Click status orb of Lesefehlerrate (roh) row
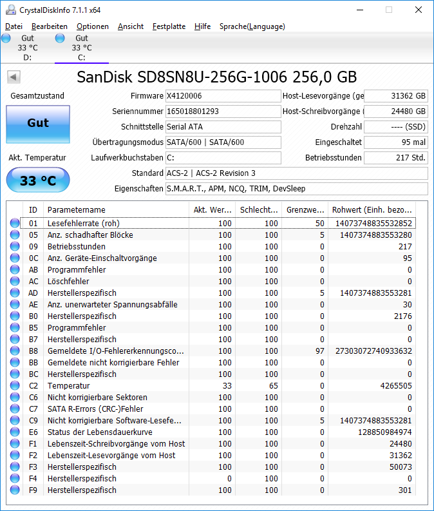The image size is (434, 511). [15, 223]
